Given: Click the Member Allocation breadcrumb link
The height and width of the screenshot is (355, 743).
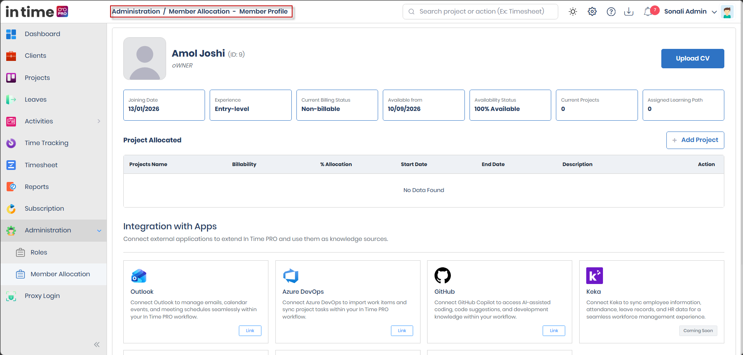Looking at the screenshot, I should point(199,11).
